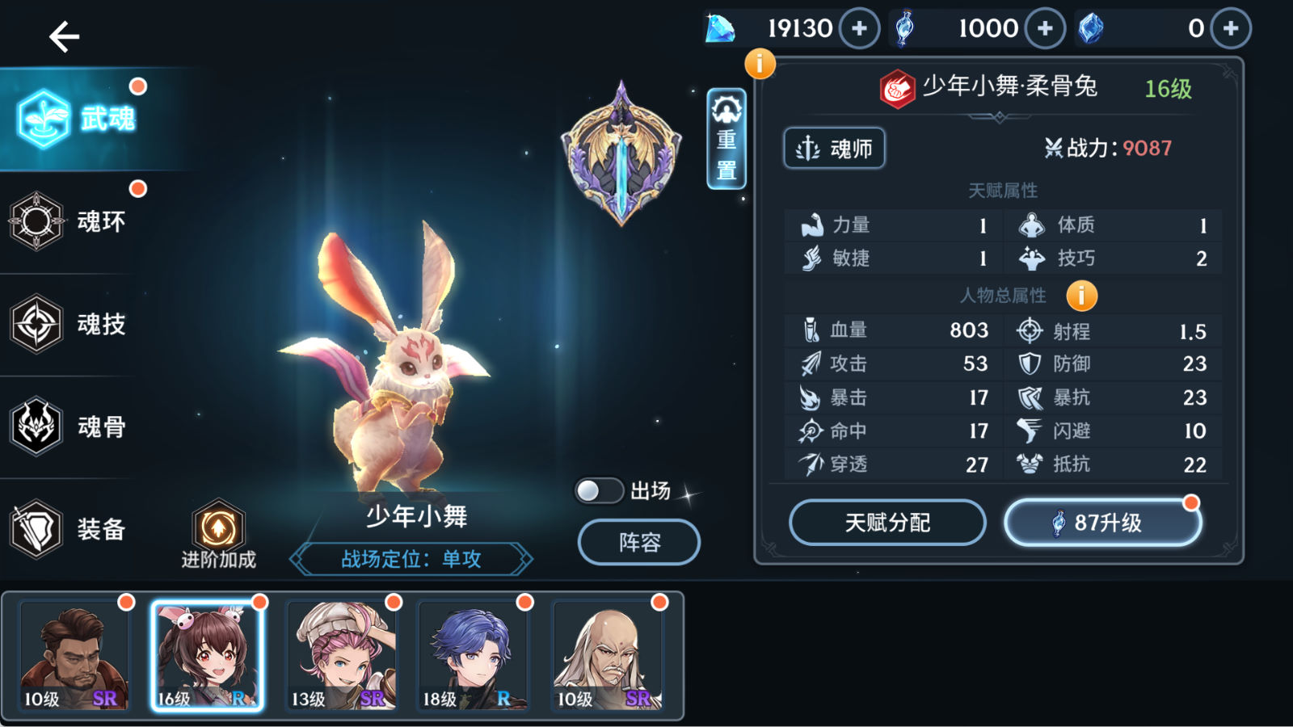Viewport: 1293px width, 727px height.
Task: Go back using the arrow icon
Action: point(64,36)
